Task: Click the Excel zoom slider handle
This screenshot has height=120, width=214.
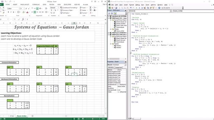Action: pyautogui.click(x=93, y=119)
